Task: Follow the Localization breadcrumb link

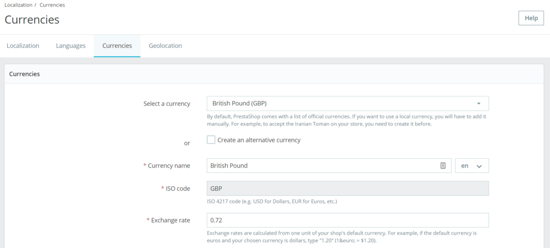Action: 18,5
